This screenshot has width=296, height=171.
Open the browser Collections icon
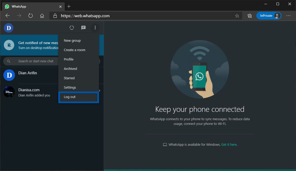[250, 16]
